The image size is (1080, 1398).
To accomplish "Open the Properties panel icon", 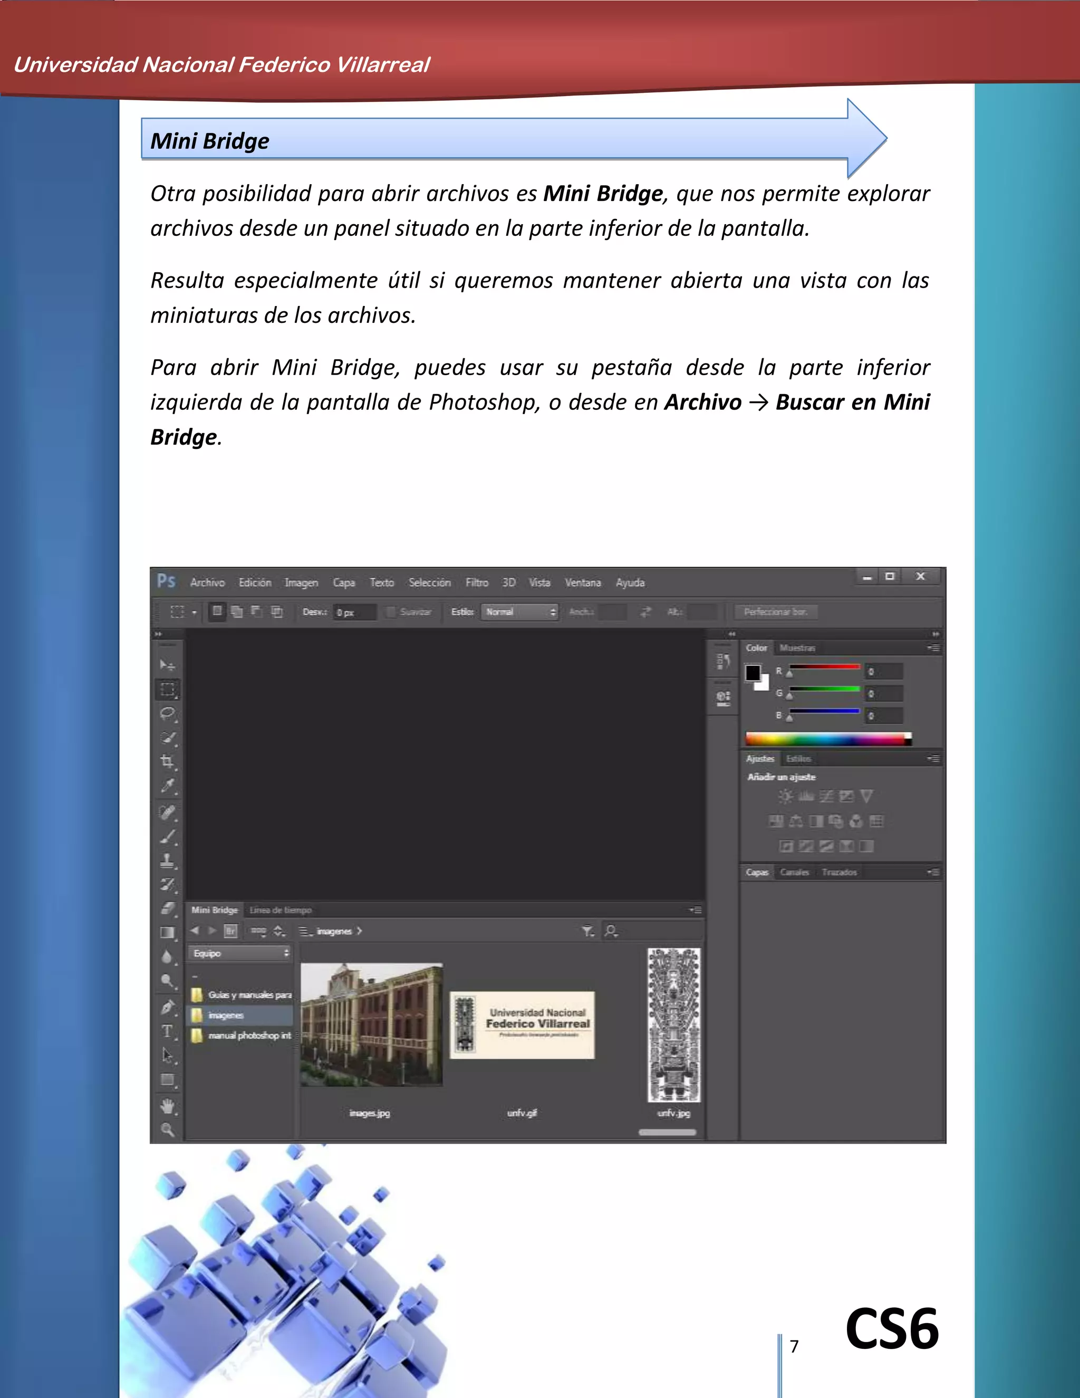I will [723, 698].
